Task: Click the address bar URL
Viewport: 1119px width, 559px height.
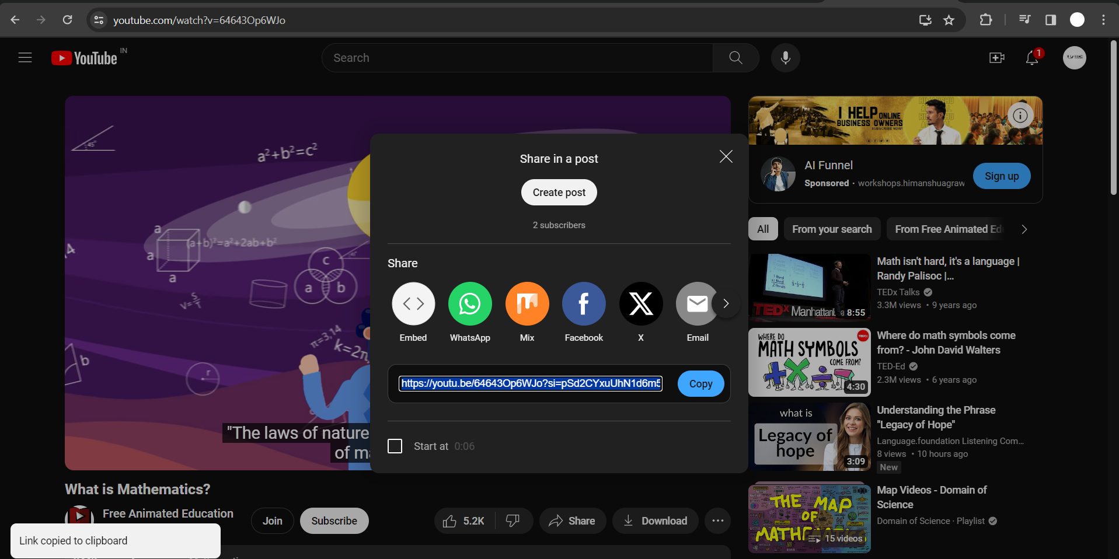Action: click(x=199, y=20)
